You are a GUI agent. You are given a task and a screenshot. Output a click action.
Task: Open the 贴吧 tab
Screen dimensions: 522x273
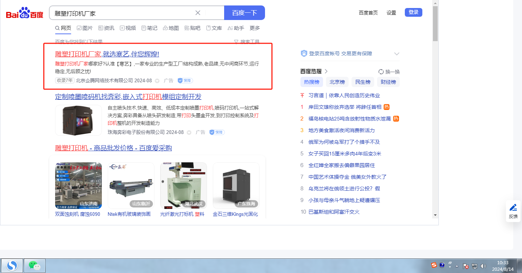(x=192, y=28)
